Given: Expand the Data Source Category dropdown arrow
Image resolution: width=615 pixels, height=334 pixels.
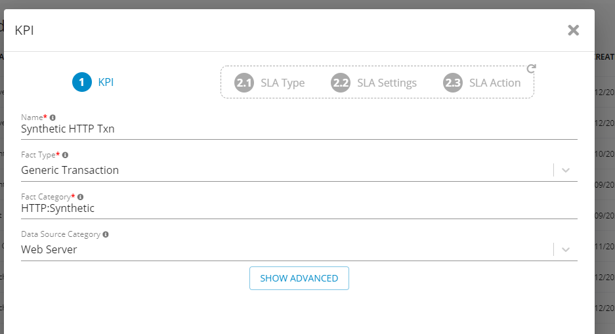Looking at the screenshot, I should pos(566,249).
